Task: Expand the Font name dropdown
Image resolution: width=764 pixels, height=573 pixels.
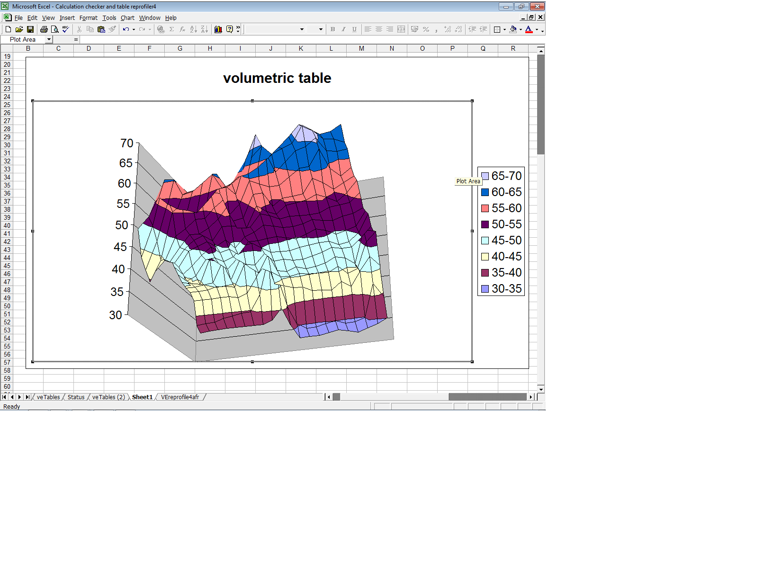Action: [x=302, y=29]
